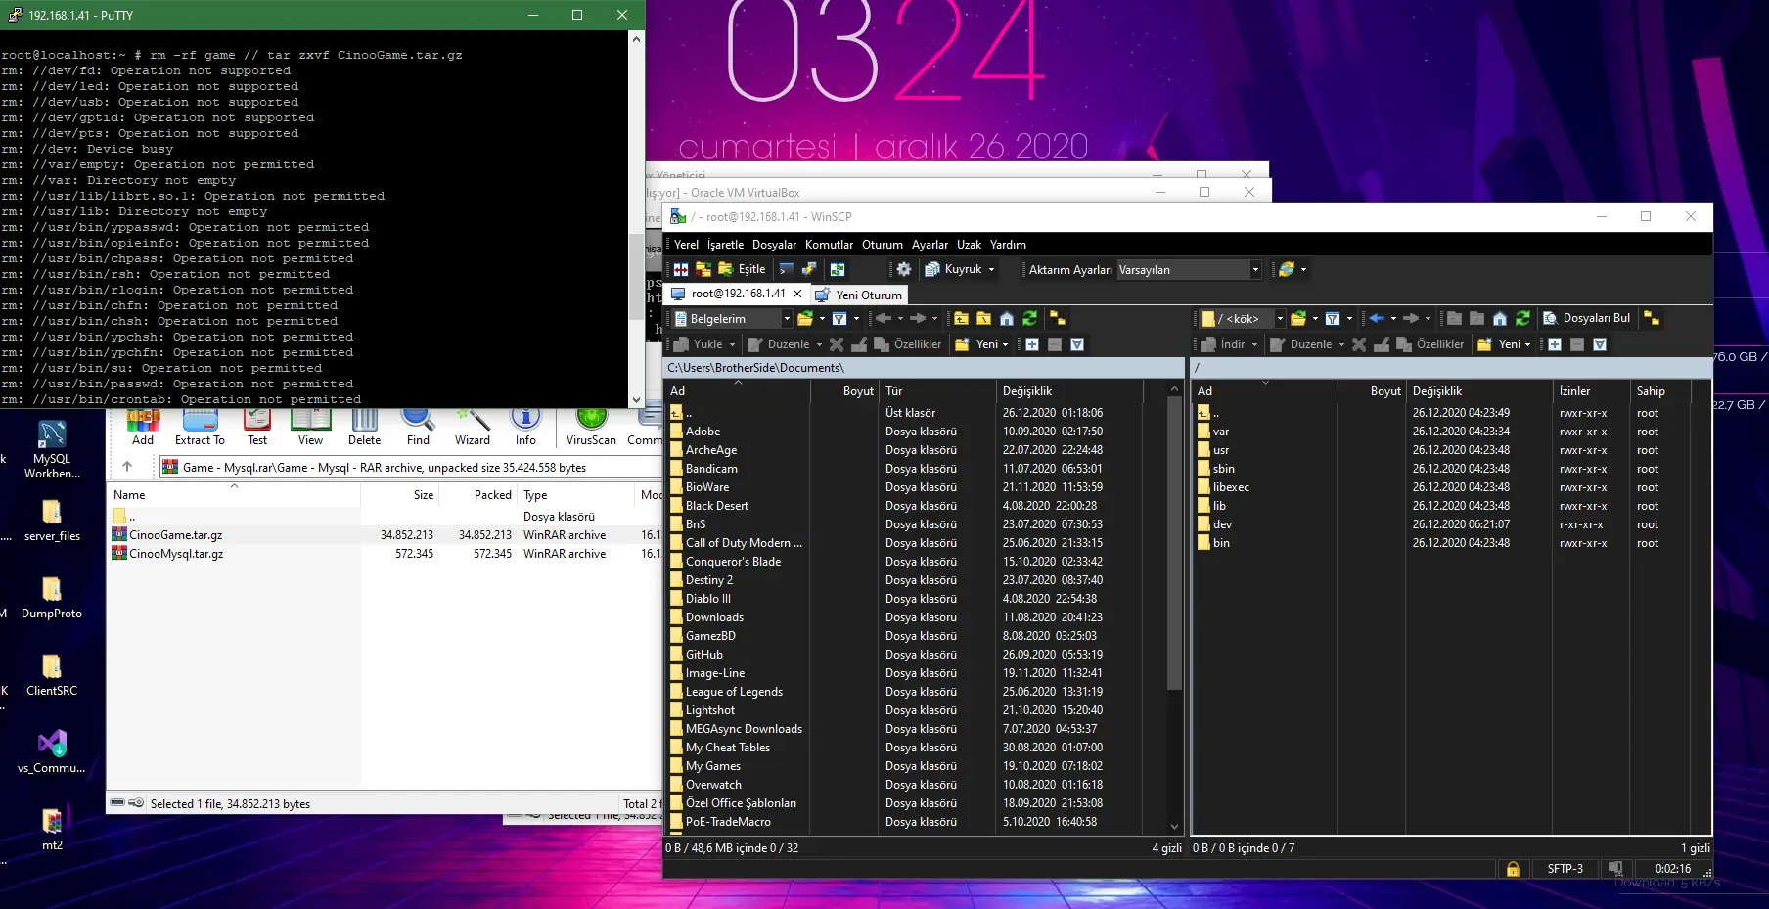1769x909 pixels.
Task: Expand the Kuyruk queue dropdown
Action: (991, 270)
